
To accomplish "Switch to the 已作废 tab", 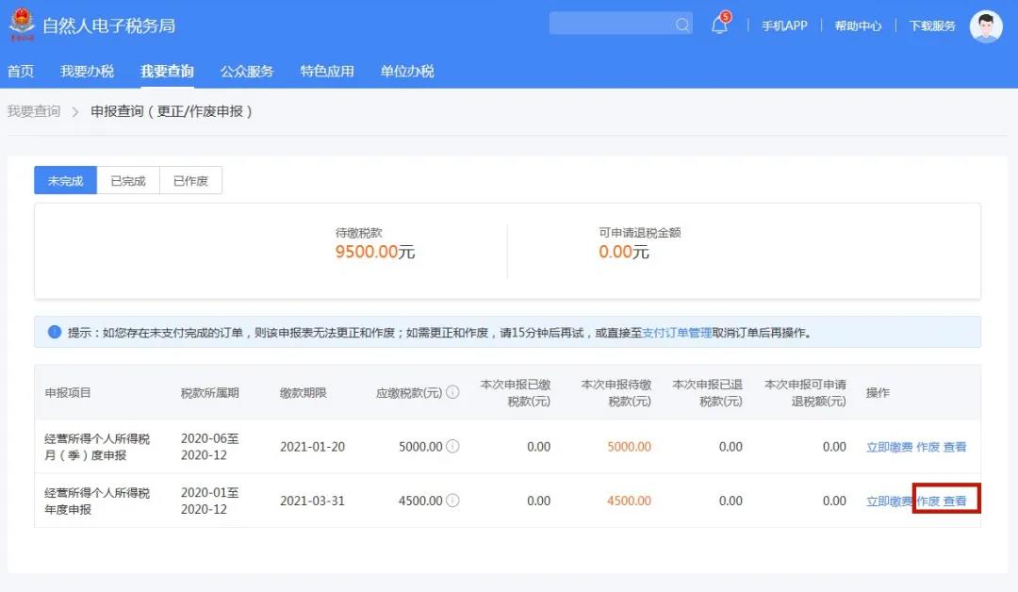I will tap(191, 180).
